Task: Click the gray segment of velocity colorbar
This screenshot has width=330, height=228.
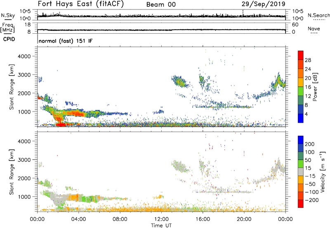Action: tap(301, 172)
